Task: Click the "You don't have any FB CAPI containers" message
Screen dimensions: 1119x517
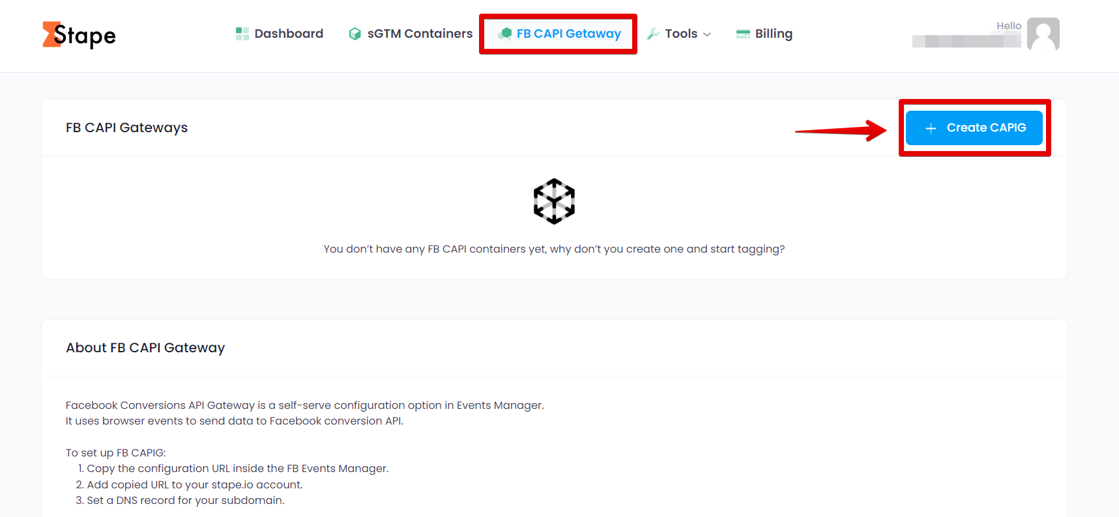Action: [554, 249]
